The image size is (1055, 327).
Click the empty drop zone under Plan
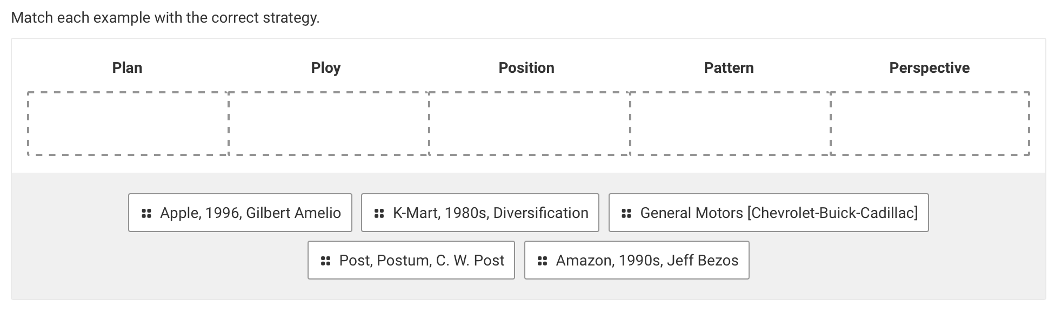tap(128, 124)
